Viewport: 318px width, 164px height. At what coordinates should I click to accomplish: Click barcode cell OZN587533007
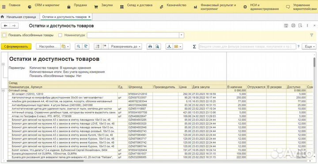[x=140, y=98]
